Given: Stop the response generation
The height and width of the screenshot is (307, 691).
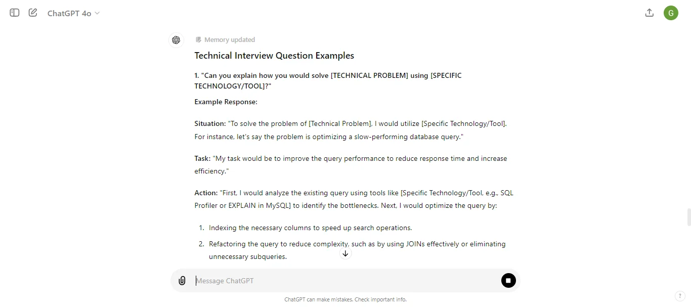Looking at the screenshot, I should coord(508,280).
